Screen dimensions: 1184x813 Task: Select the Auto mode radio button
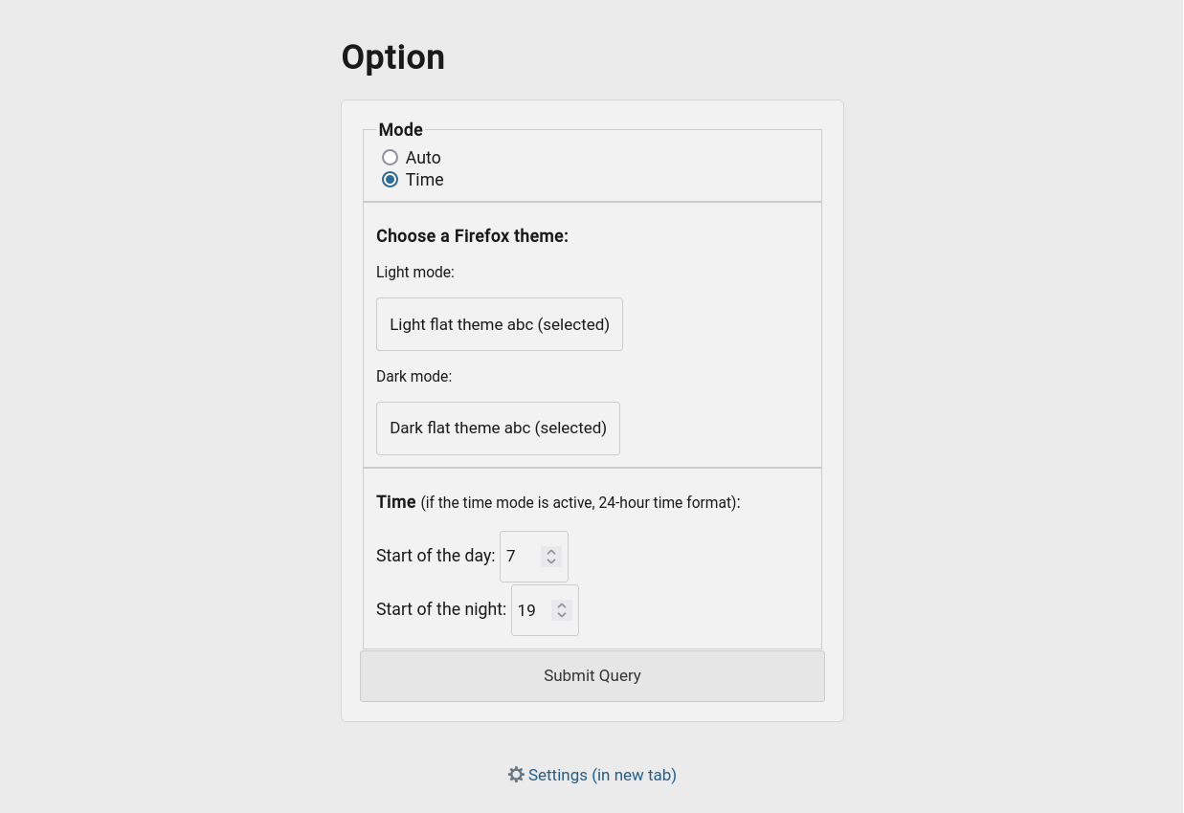pos(390,158)
